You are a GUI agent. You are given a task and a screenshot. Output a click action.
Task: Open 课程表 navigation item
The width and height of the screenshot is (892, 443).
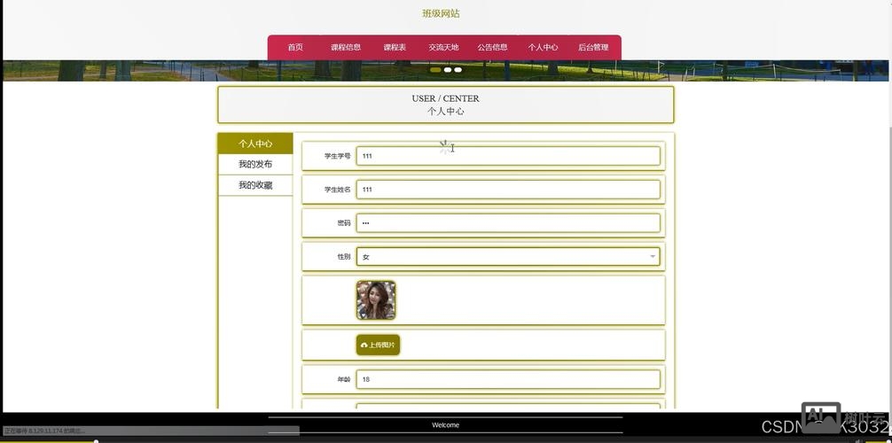[395, 48]
